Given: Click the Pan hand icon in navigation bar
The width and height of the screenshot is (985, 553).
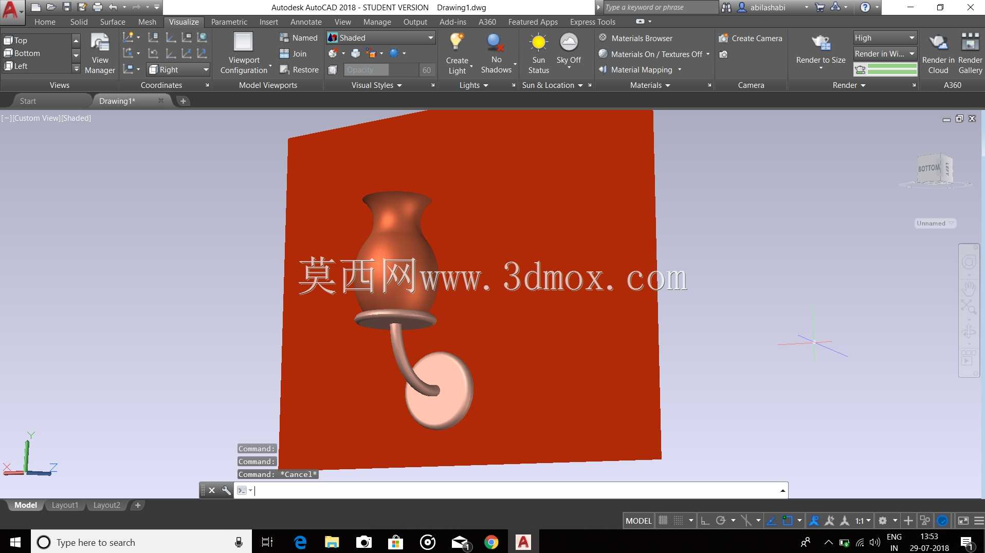Looking at the screenshot, I should (x=969, y=288).
